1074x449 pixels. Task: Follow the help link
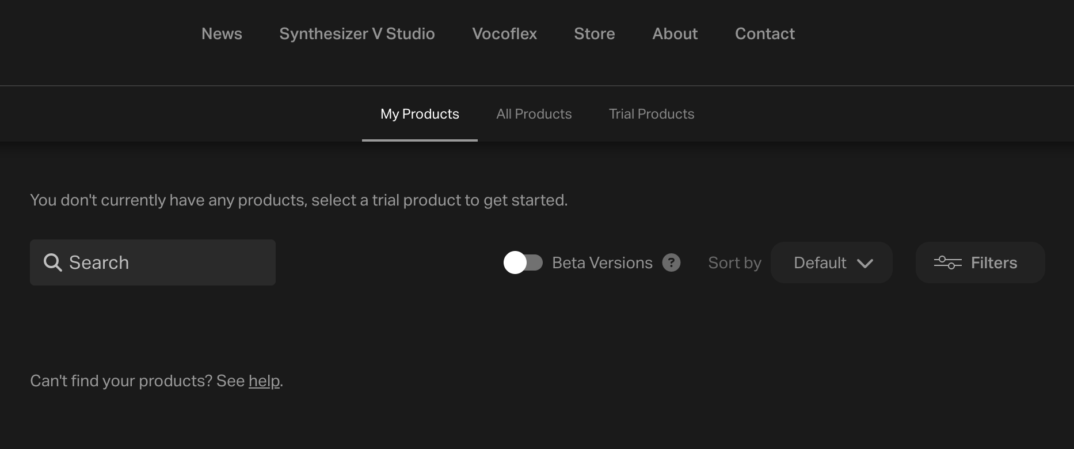(x=264, y=381)
